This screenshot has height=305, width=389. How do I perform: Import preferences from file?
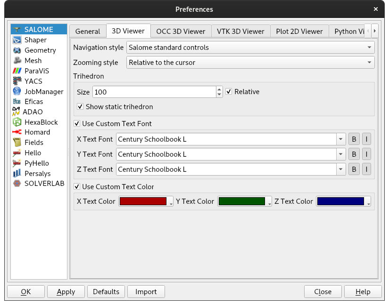pyautogui.click(x=146, y=292)
